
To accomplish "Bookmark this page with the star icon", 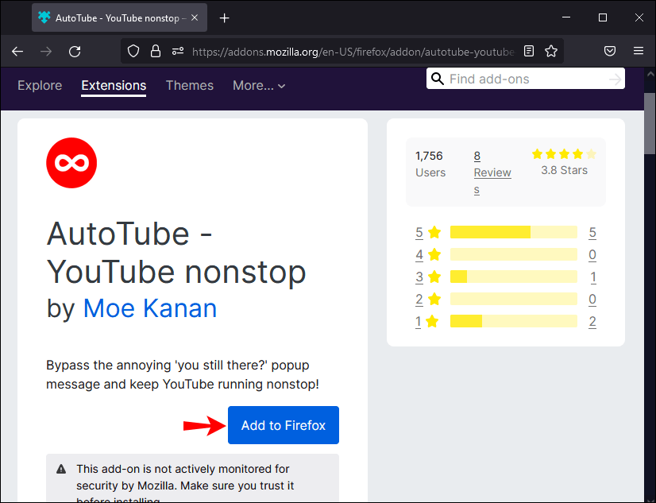I will (551, 51).
